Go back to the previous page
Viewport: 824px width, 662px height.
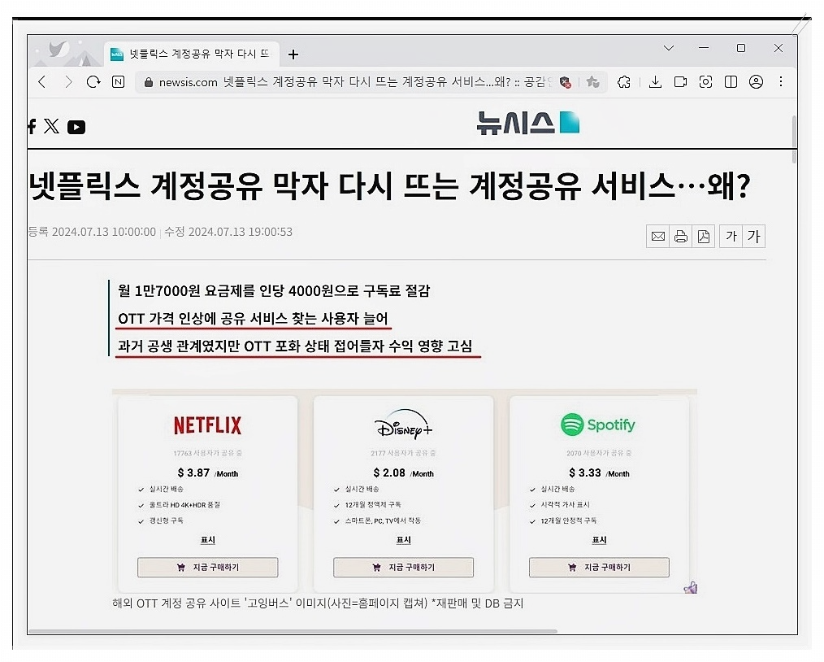pos(42,82)
